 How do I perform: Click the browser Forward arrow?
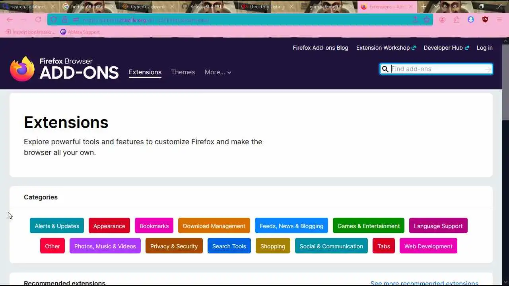(24, 19)
